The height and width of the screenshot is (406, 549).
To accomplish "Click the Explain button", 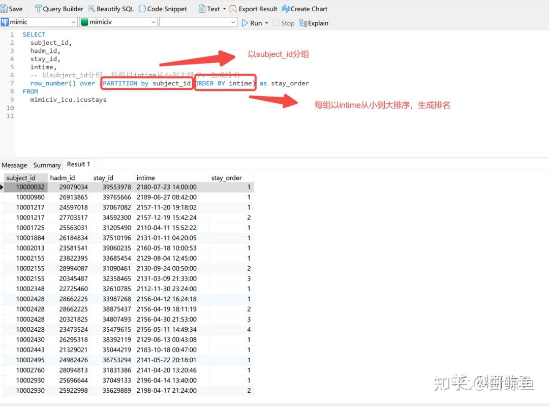I will (314, 23).
